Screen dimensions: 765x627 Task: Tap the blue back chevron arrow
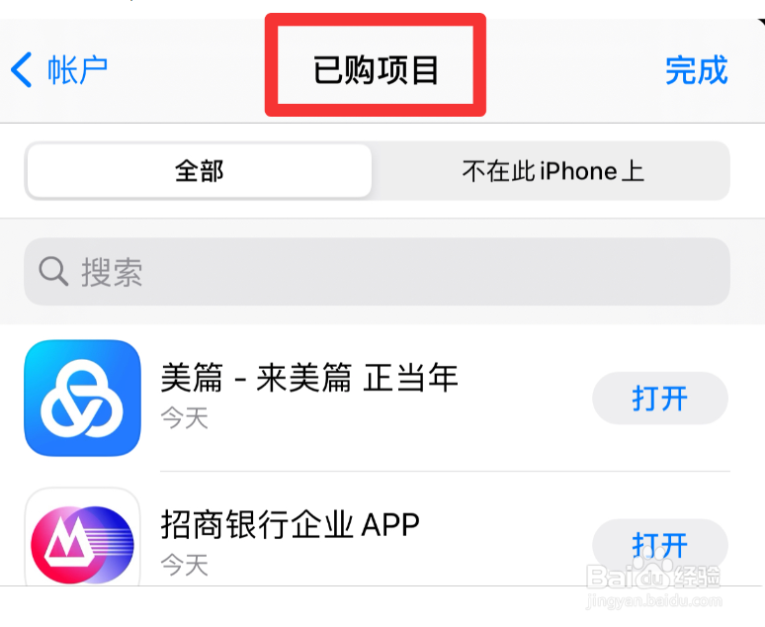point(22,70)
